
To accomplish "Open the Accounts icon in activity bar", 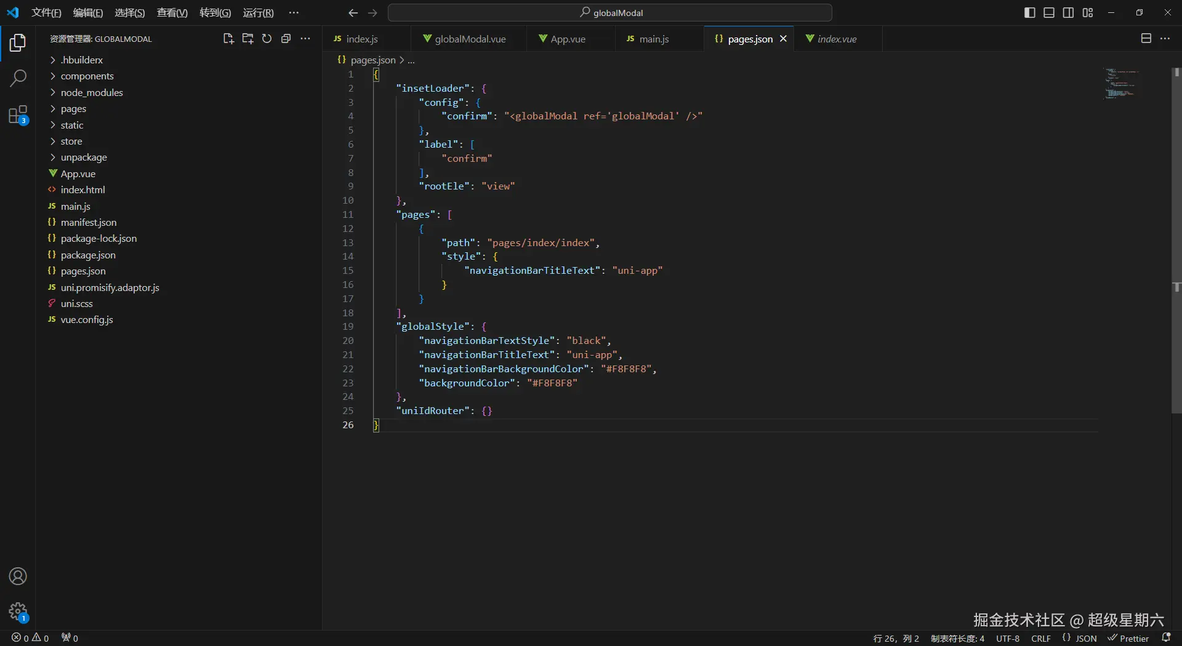I will 18,576.
